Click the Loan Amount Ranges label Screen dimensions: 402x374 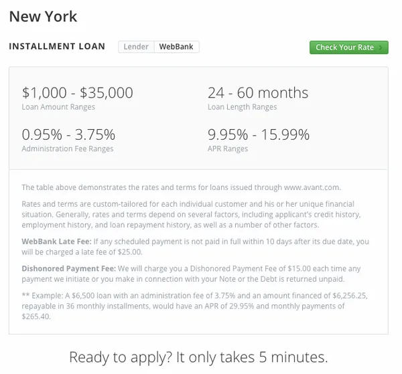(58, 107)
